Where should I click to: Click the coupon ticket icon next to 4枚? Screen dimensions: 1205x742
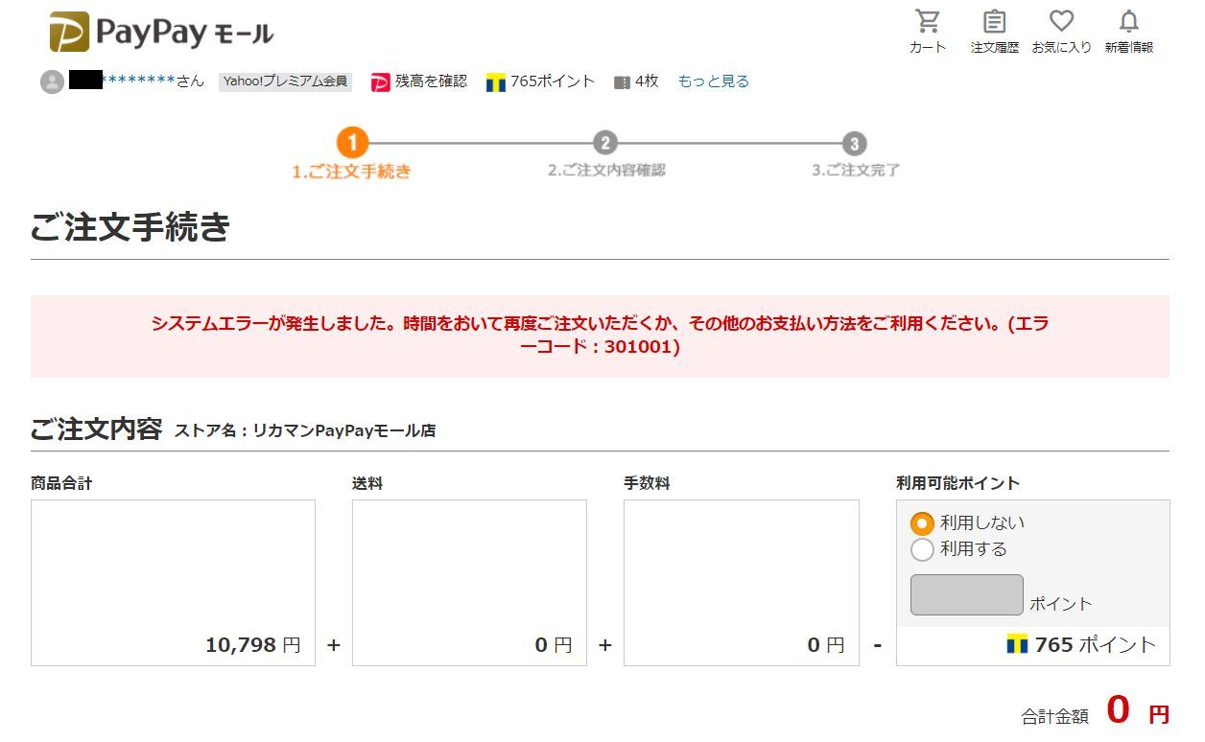pyautogui.click(x=622, y=82)
